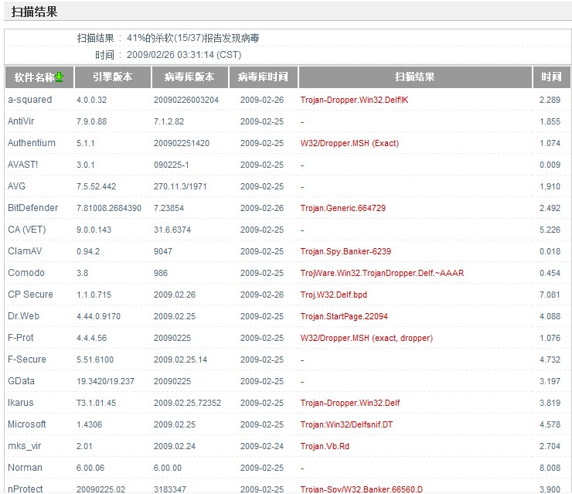Select the GData row name
572x494 pixels.
(x=21, y=381)
